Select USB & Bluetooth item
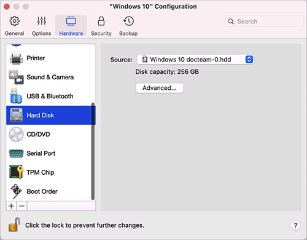Image resolution: width=307 pixels, height=240 pixels. click(x=51, y=96)
